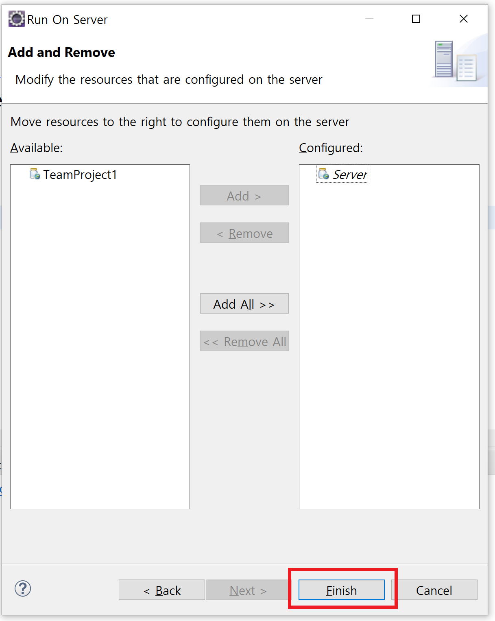The width and height of the screenshot is (495, 621).
Task: Click the Add All >> button
Action: click(x=244, y=303)
